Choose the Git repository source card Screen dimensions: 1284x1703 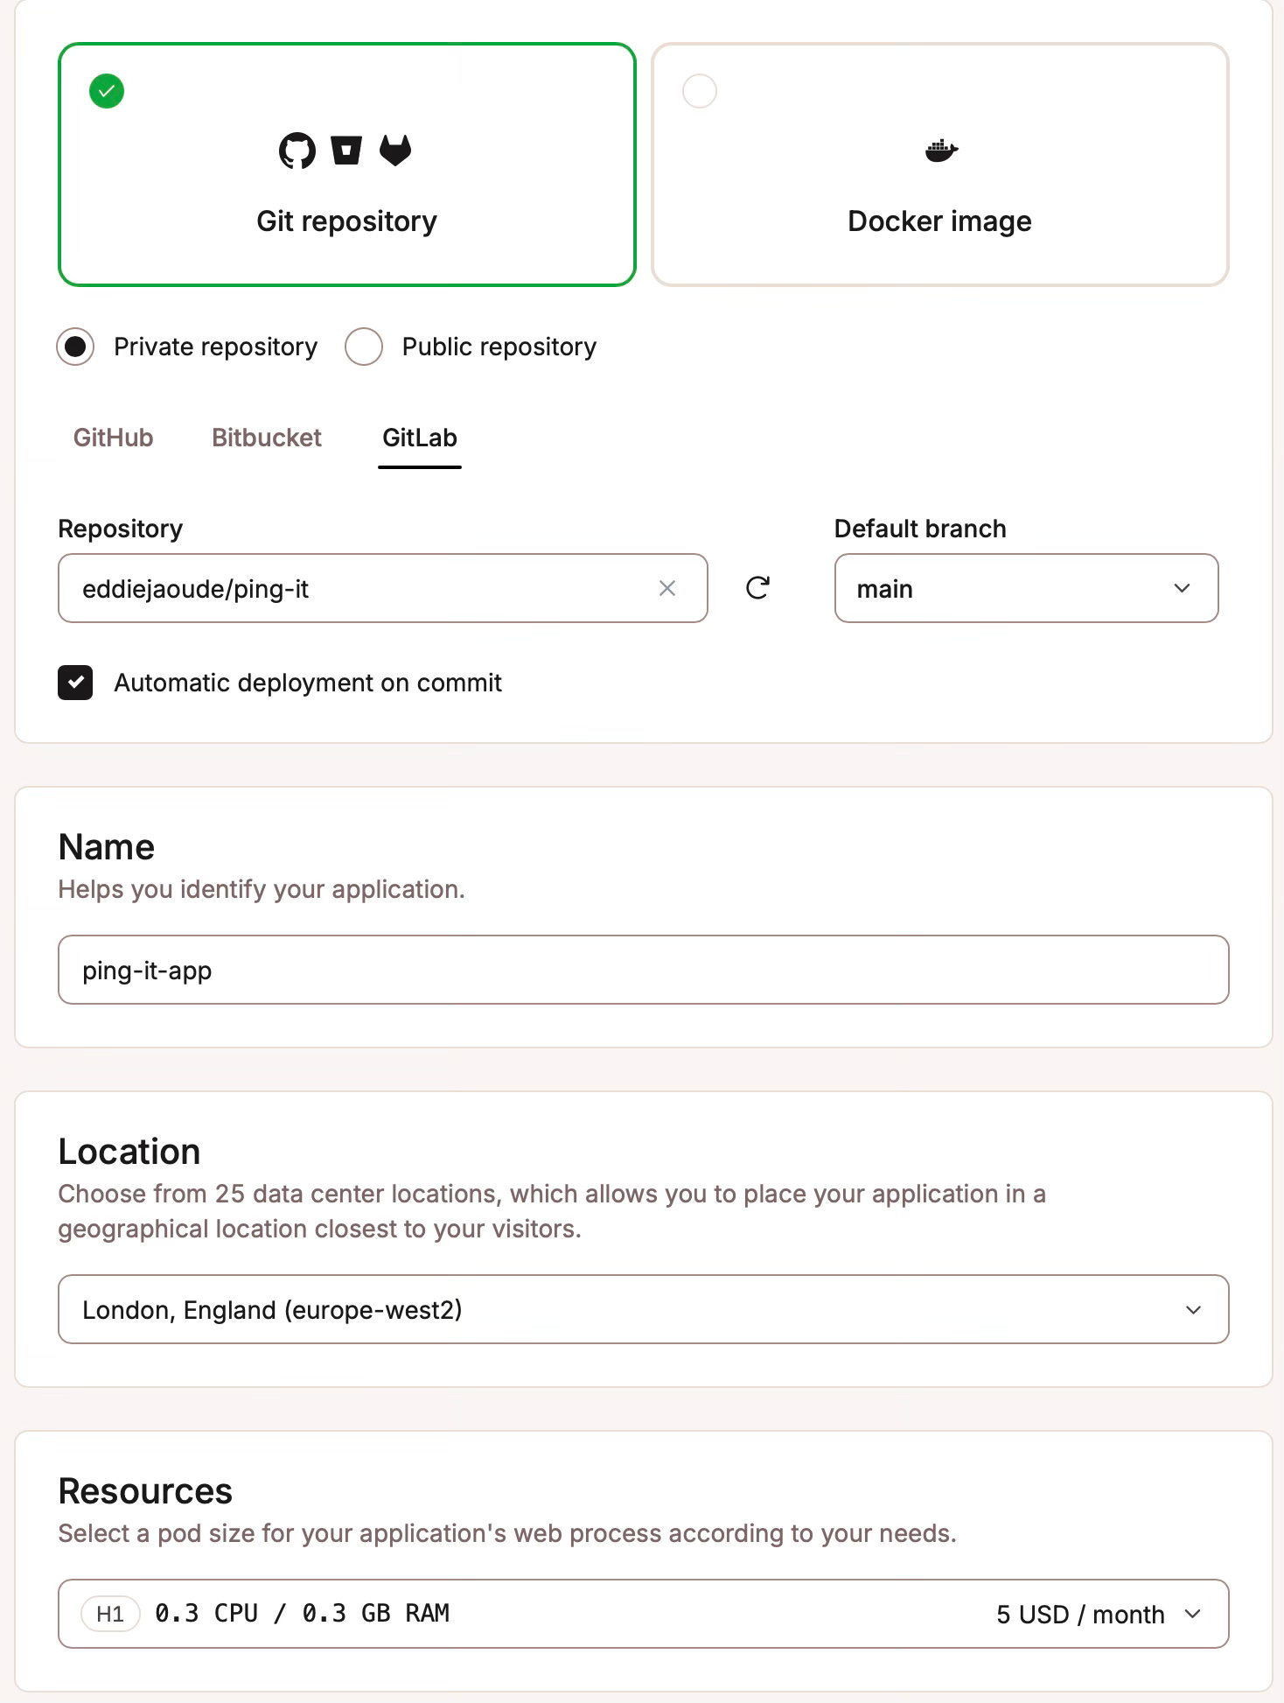tap(347, 165)
